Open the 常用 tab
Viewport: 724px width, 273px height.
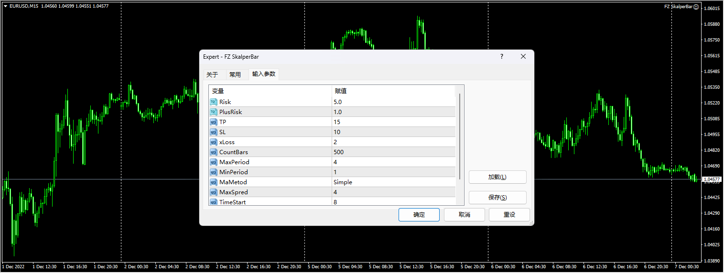235,74
